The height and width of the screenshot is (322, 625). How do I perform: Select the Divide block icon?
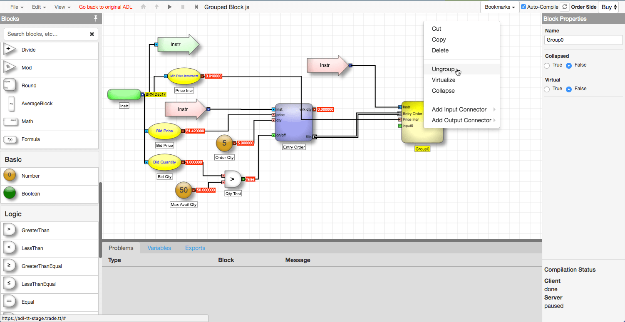[9, 50]
